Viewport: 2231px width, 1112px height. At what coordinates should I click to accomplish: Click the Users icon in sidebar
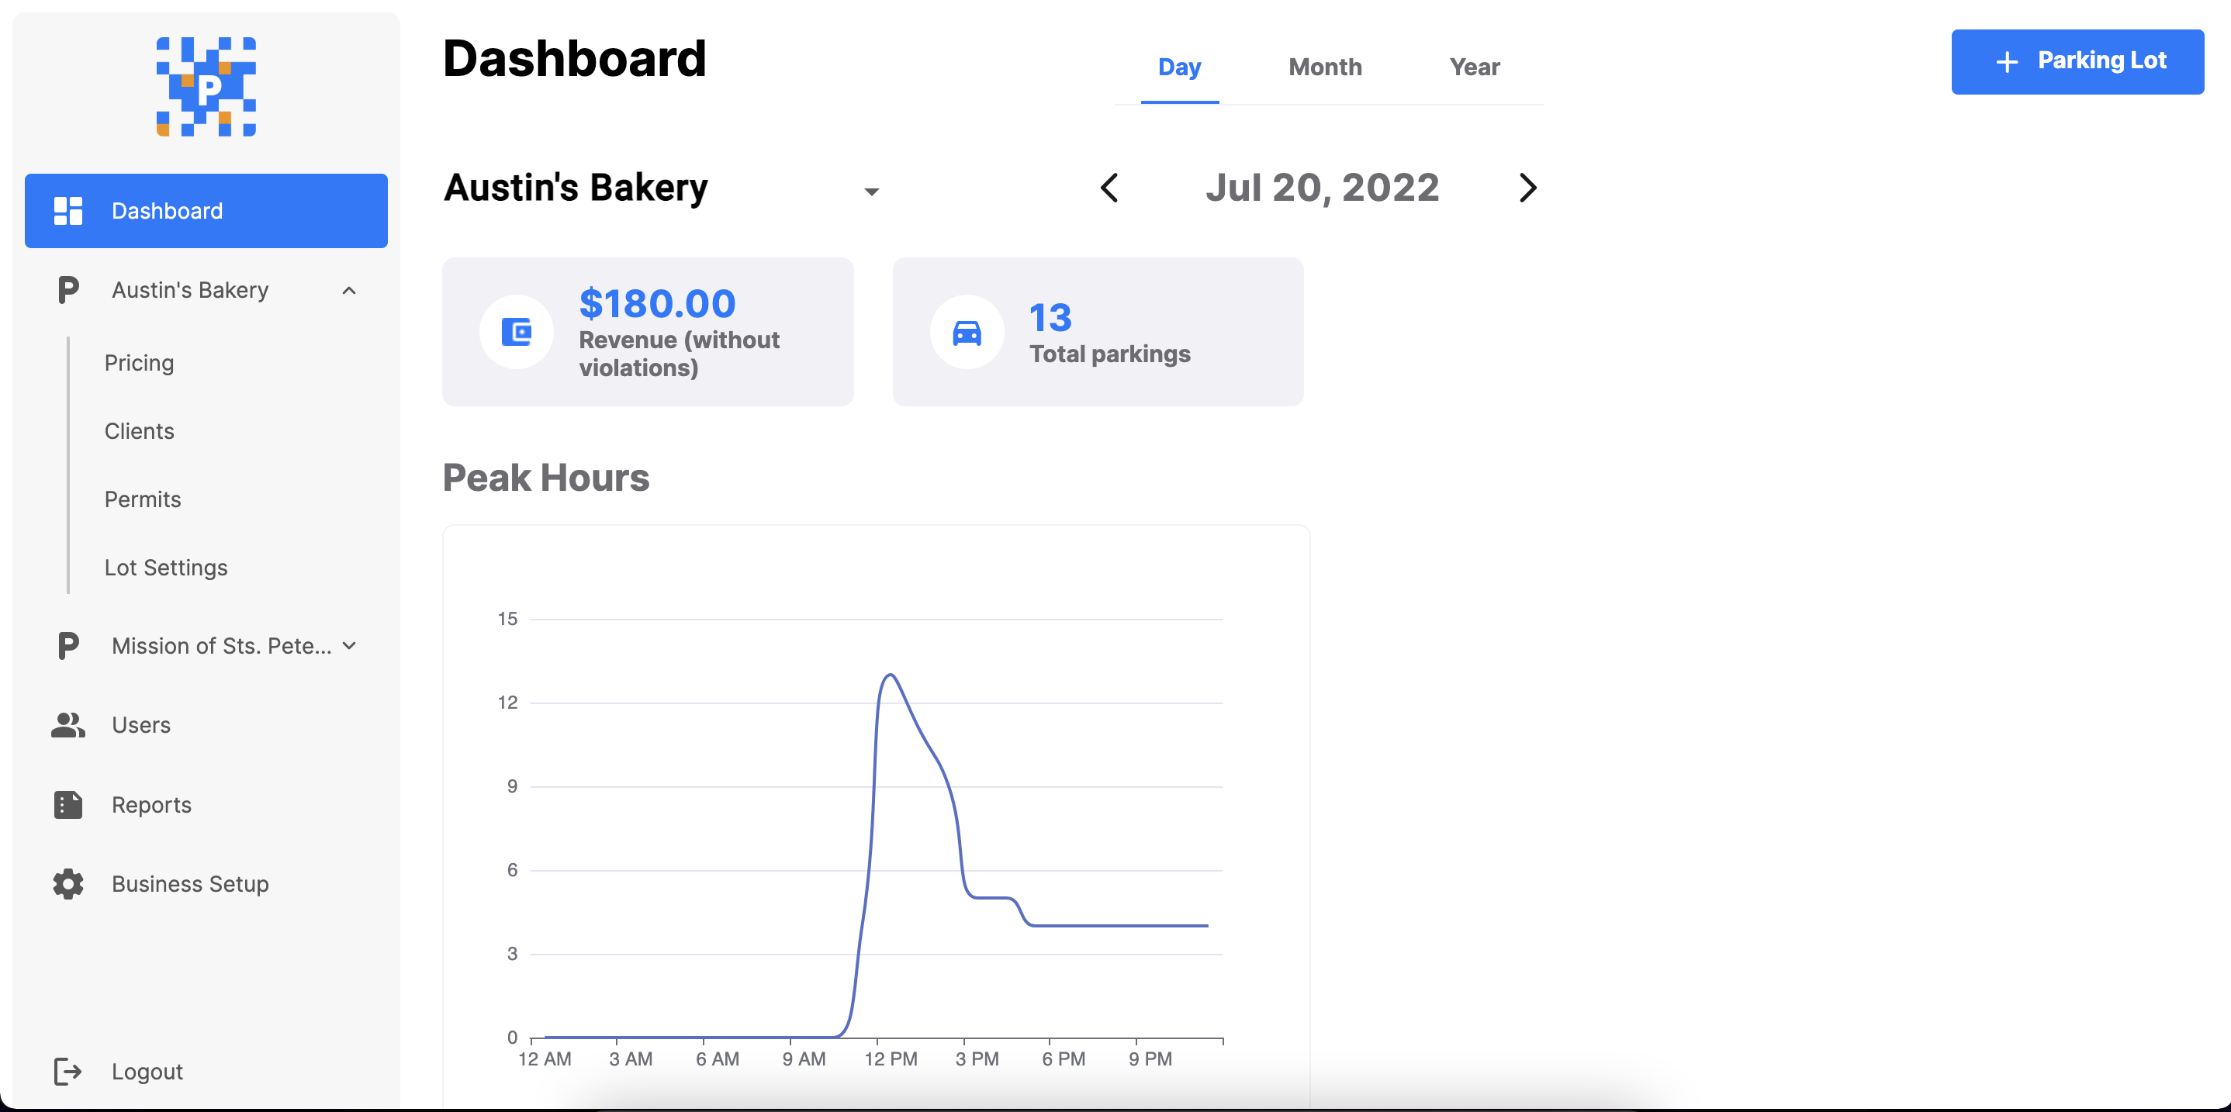click(x=68, y=723)
